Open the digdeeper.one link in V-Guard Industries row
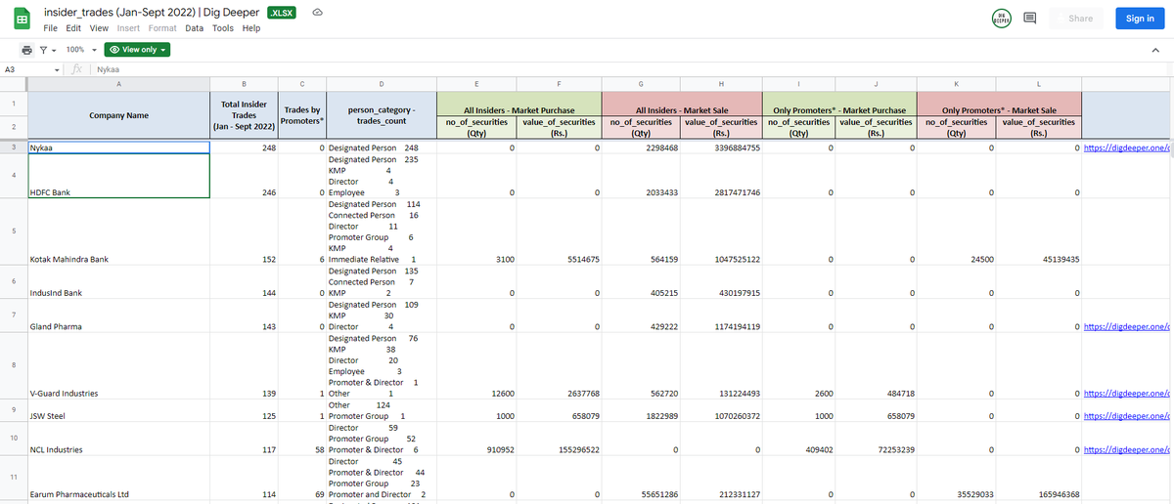 (1128, 394)
